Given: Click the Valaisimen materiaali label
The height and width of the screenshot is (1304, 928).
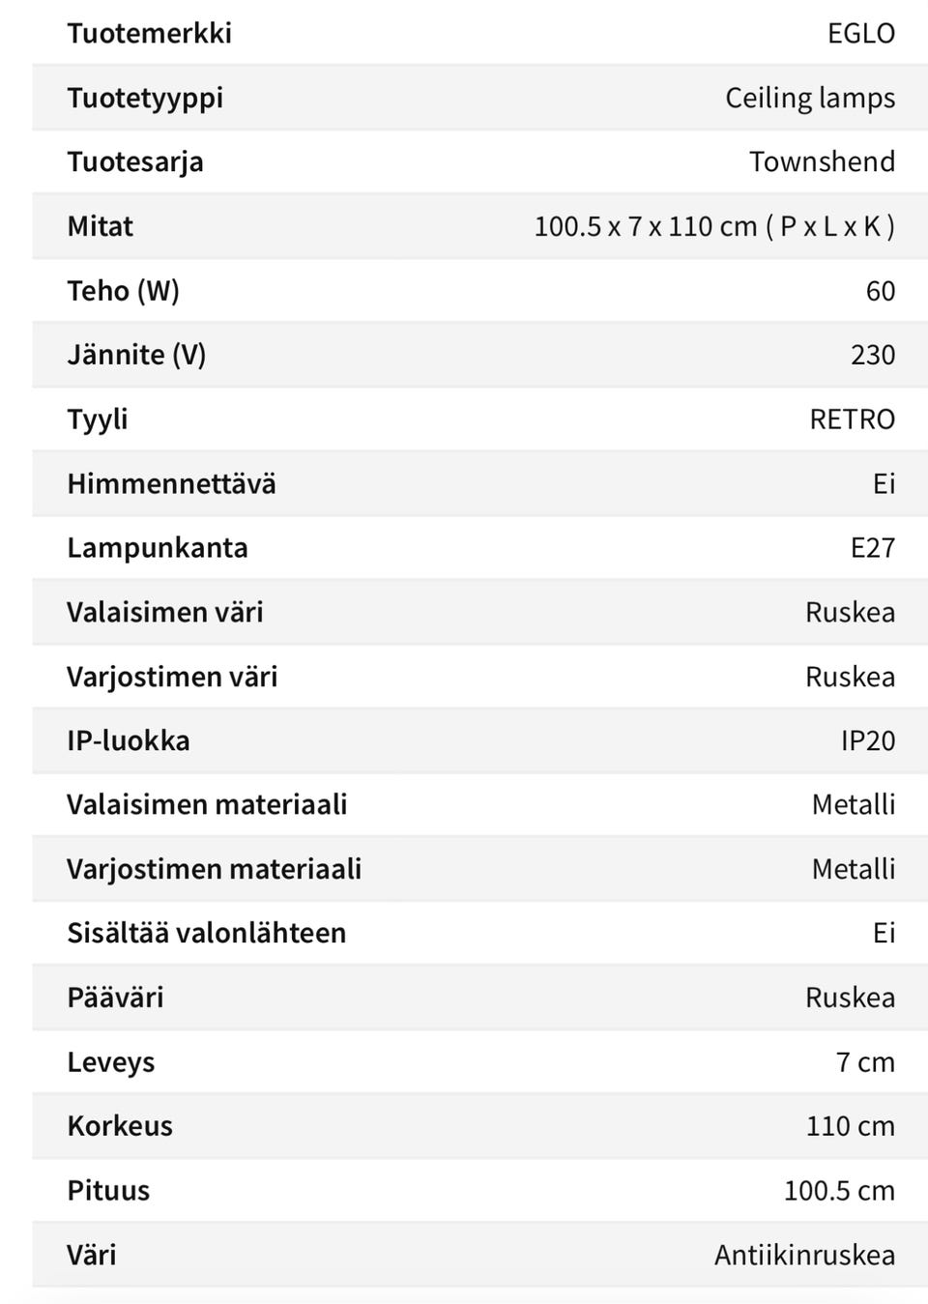Looking at the screenshot, I should pyautogui.click(x=207, y=804).
